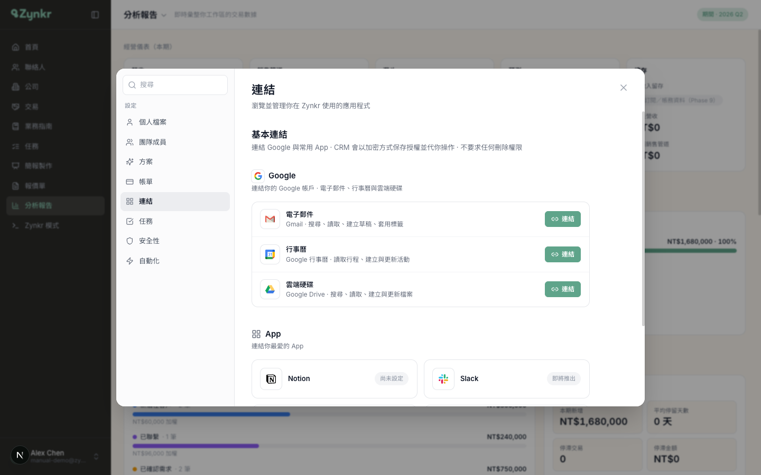Screen dimensions: 761x475
Task: Click the shield icon beside 安全性
Action: (x=129, y=241)
